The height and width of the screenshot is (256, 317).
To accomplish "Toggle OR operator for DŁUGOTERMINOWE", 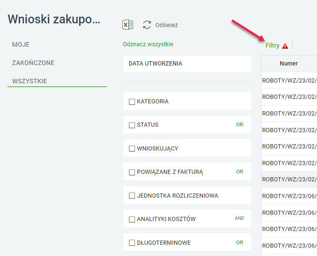I will coord(240,243).
